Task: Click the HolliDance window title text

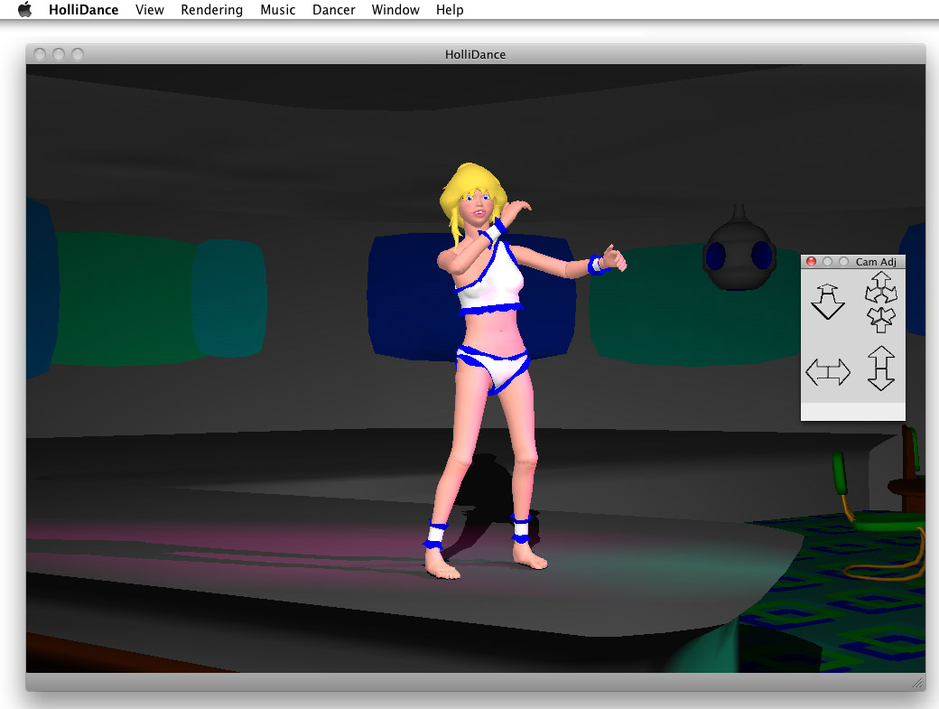Action: [x=476, y=54]
